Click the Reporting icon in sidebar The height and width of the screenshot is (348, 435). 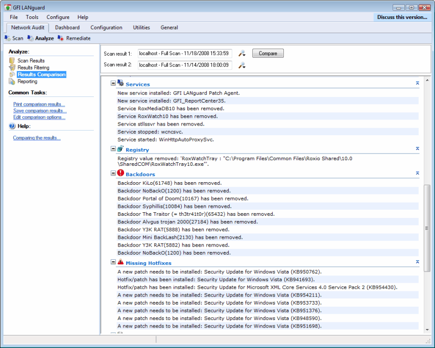coord(12,81)
